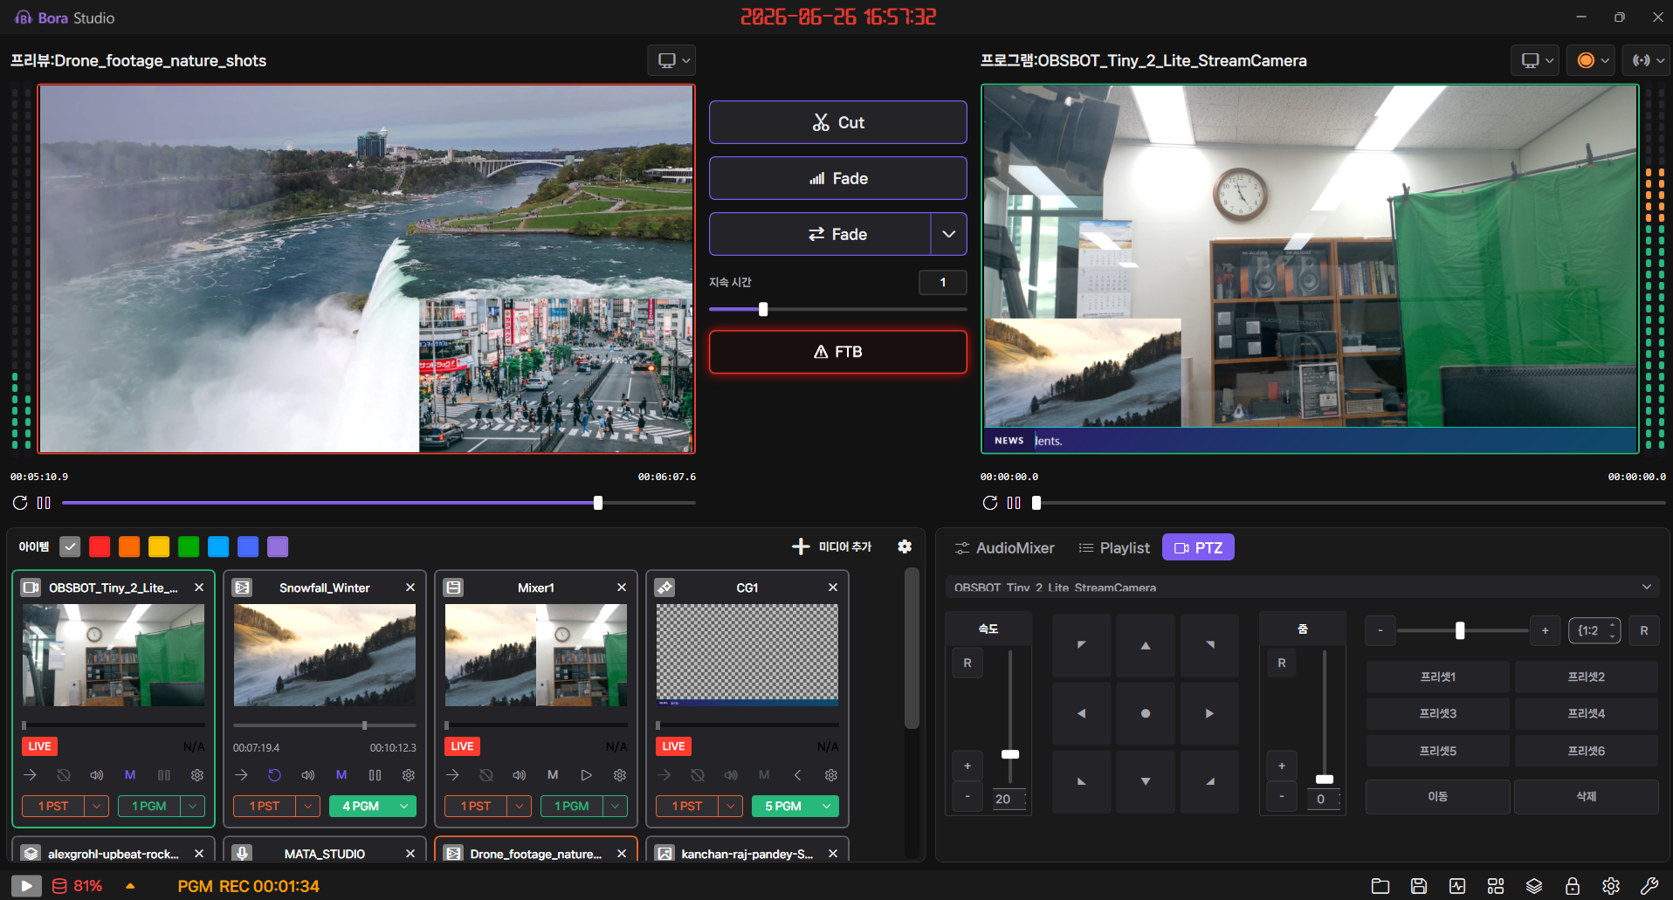Mute audio speaker on OBSBOT card
The height and width of the screenshot is (900, 1673).
coord(97,775)
